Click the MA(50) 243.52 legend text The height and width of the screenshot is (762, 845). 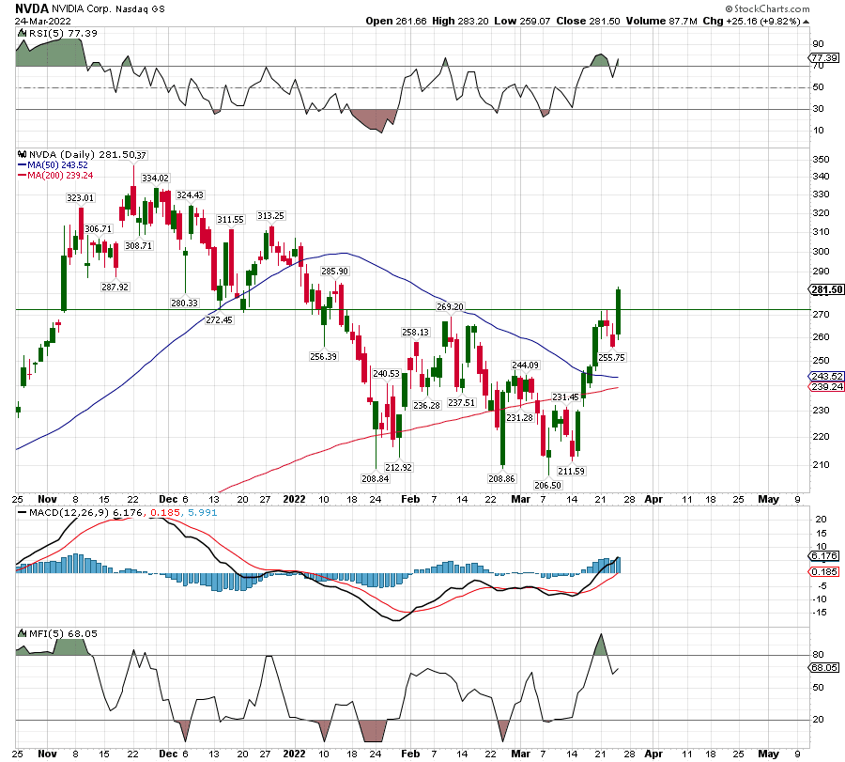click(x=57, y=165)
